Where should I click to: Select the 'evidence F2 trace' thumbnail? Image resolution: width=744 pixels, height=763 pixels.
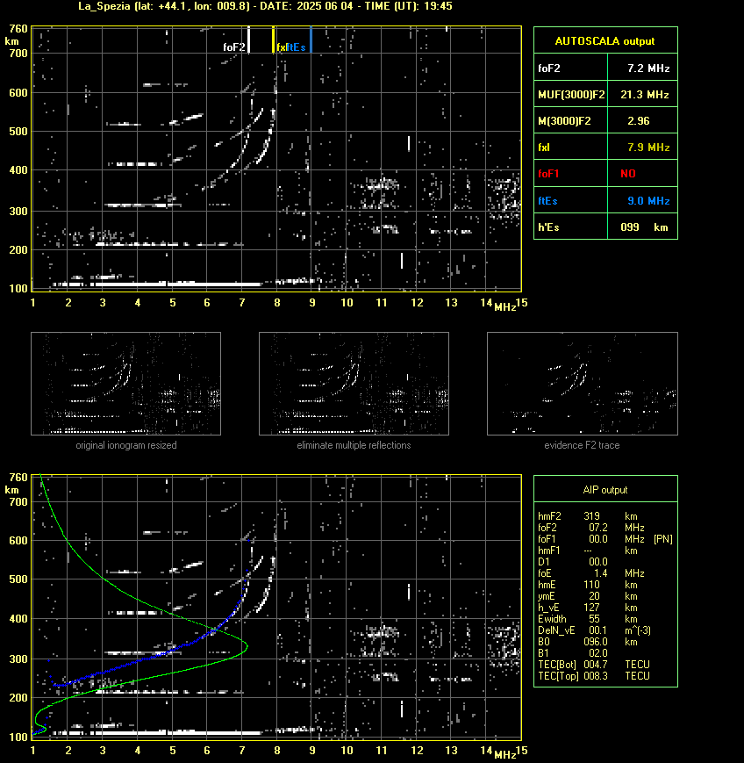[x=583, y=384]
